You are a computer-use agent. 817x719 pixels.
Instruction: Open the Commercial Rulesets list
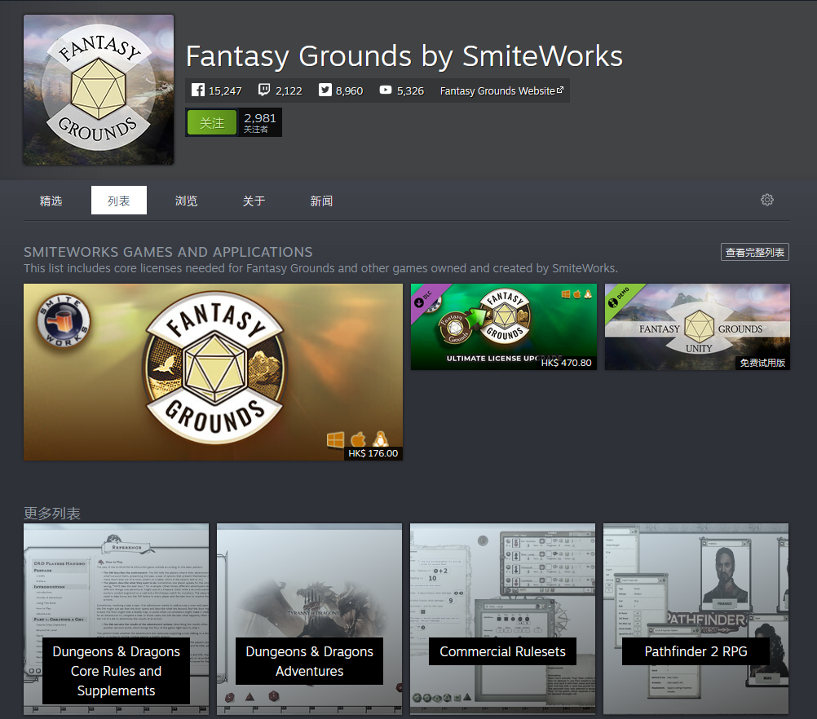coord(502,619)
